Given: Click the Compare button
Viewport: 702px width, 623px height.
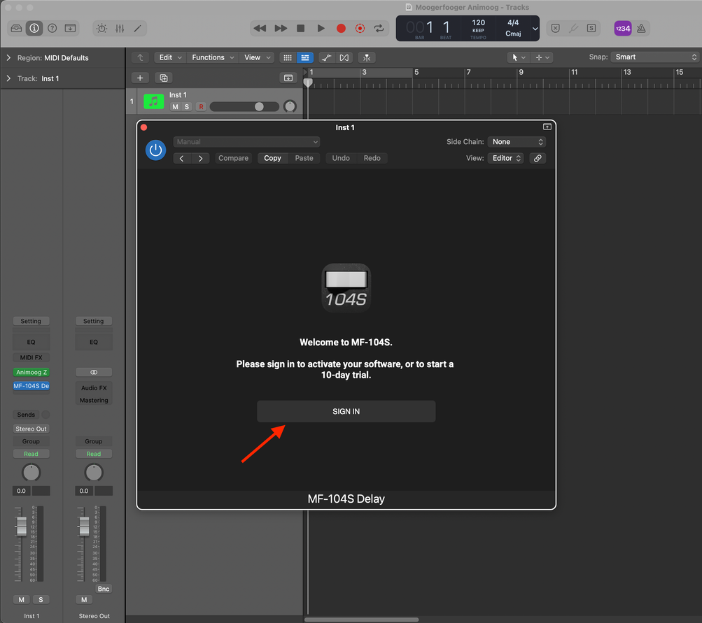Looking at the screenshot, I should (233, 158).
